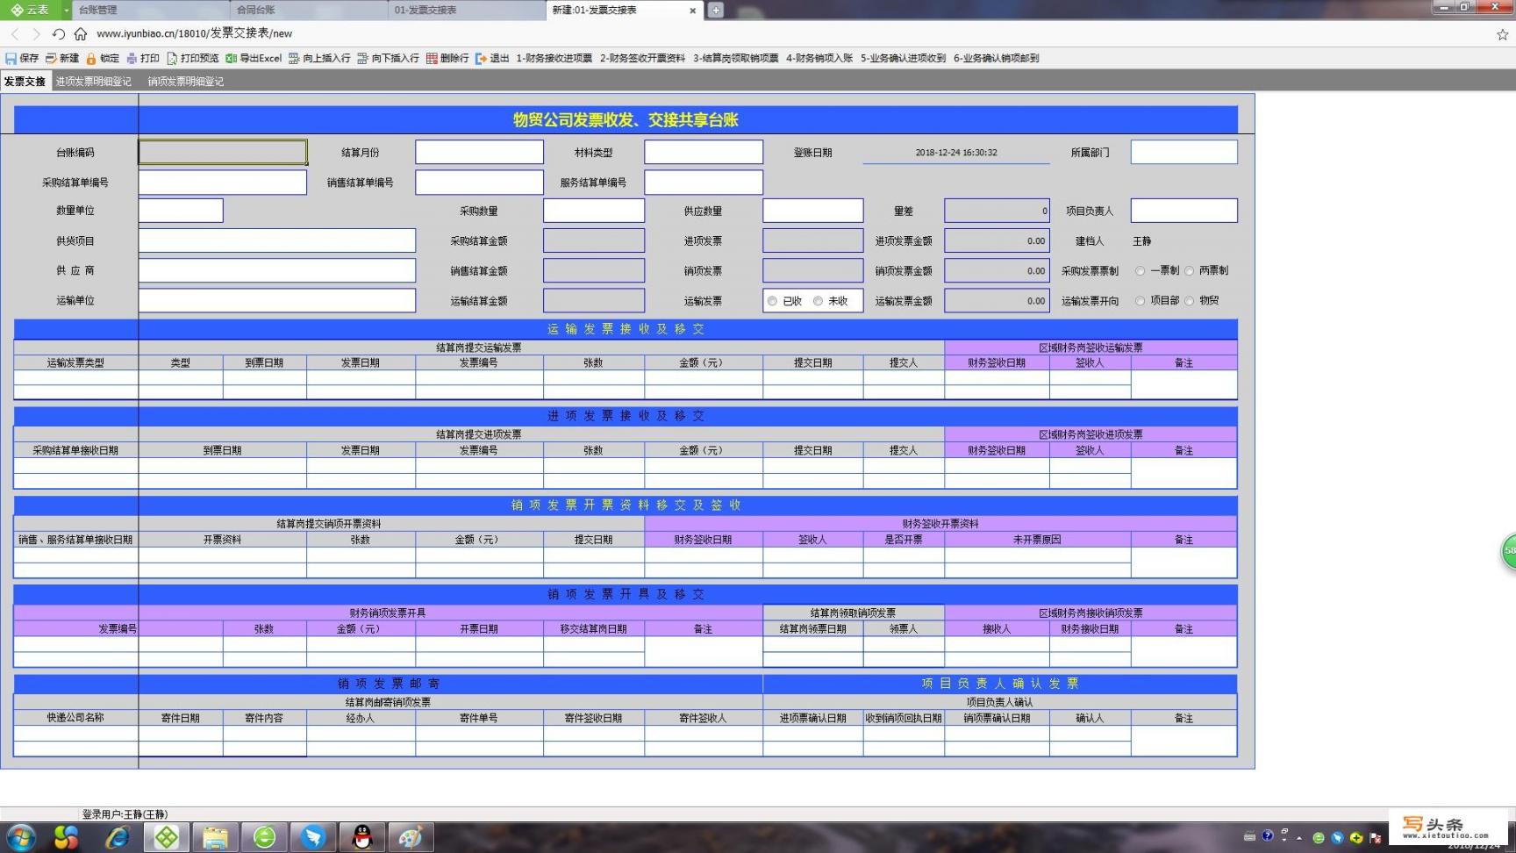The width and height of the screenshot is (1516, 853).
Task: Click the 供应数量 input field
Action: click(813, 211)
